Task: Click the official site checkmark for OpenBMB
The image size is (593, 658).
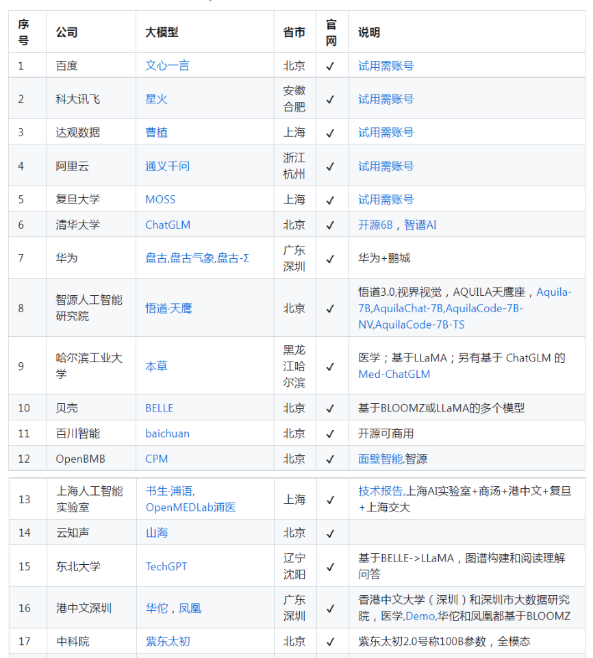Action: point(330,459)
